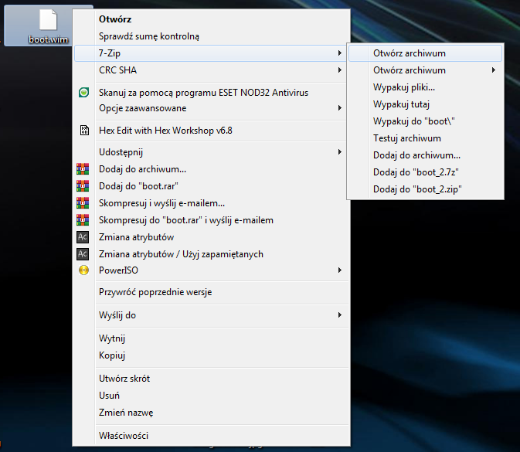Screen dimensions: 520x452
Task: Choose 'Kopiuj' to copy the file
Action: click(x=212, y=355)
